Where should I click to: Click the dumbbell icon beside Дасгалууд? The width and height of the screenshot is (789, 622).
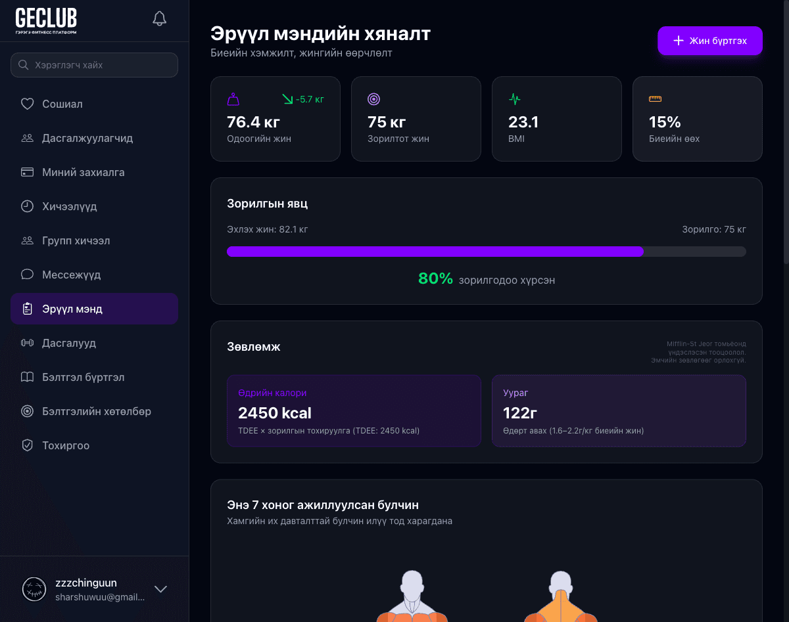tap(27, 343)
